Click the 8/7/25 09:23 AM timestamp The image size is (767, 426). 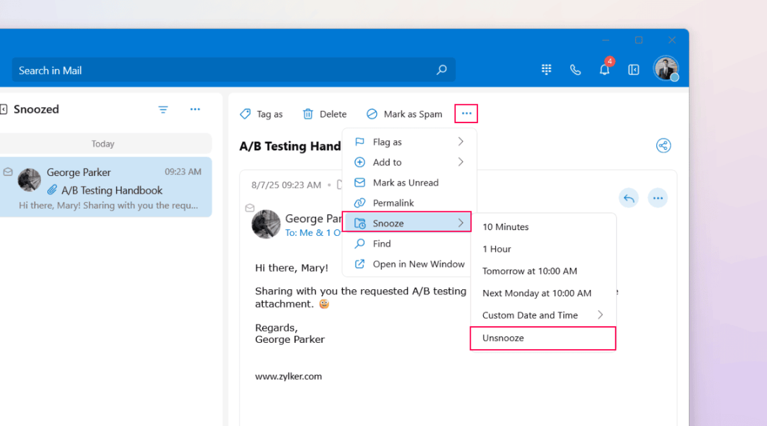click(287, 185)
